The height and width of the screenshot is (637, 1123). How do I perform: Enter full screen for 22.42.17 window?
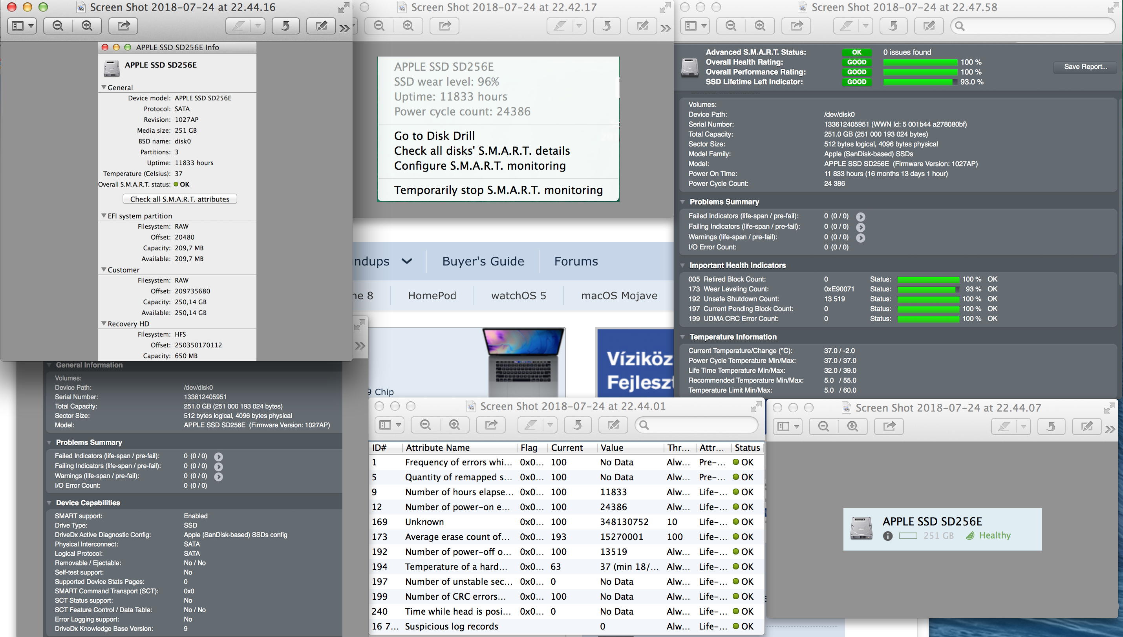pyautogui.click(x=665, y=7)
